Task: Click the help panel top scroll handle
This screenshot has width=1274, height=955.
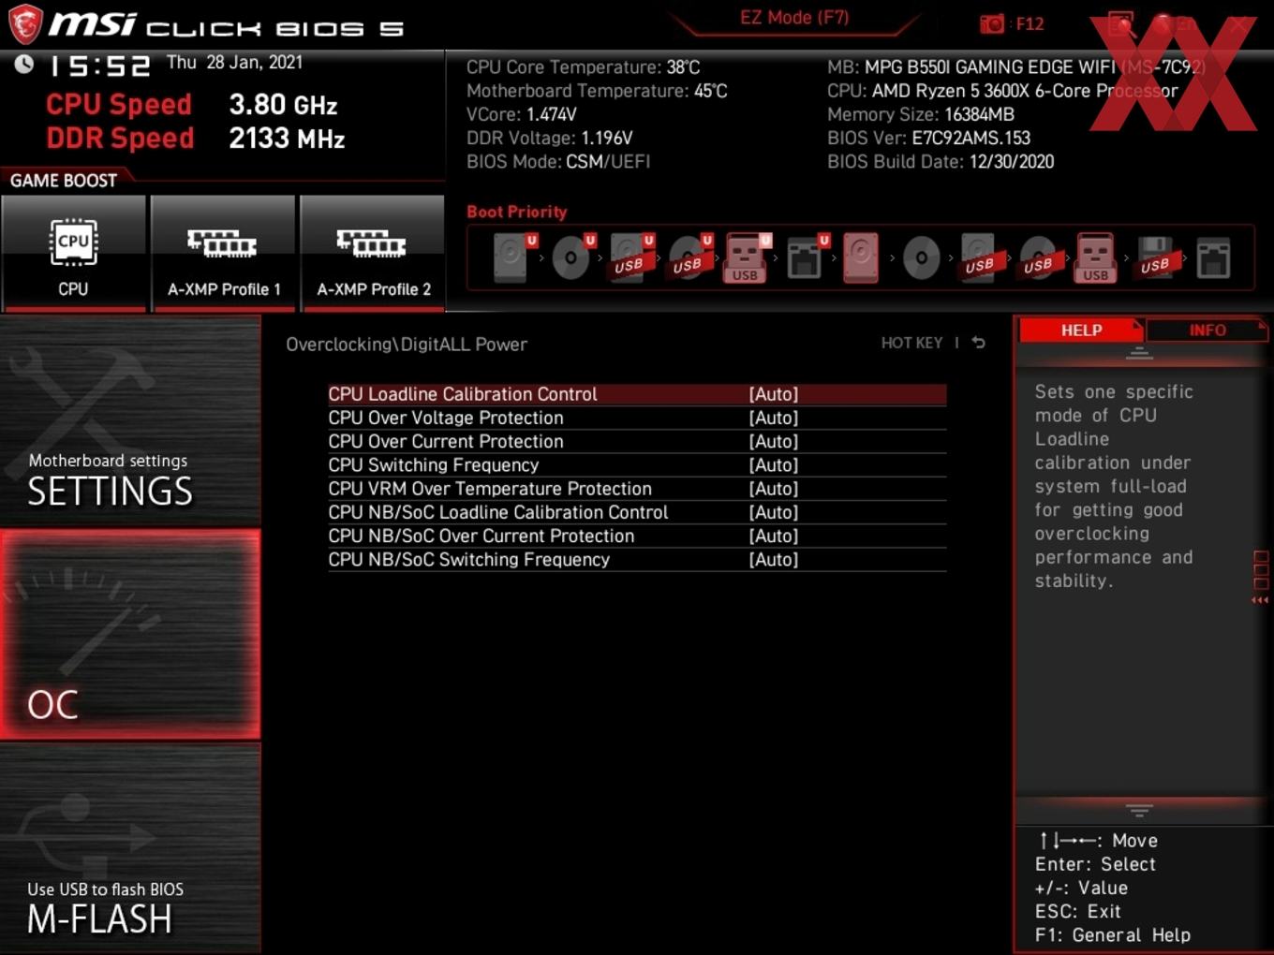Action: 1139,353
